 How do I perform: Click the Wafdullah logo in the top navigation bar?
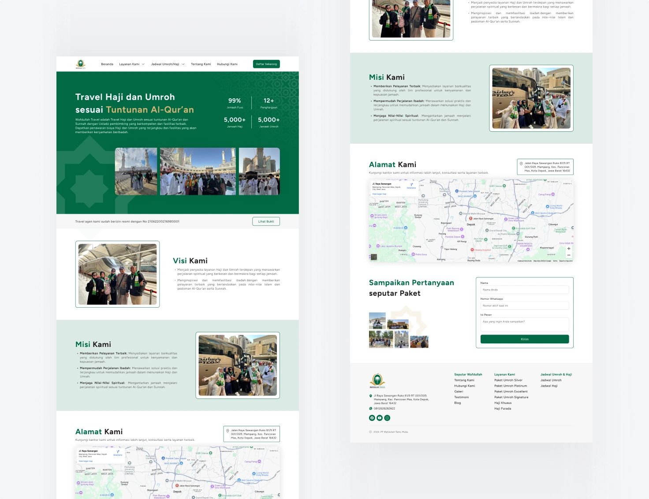(x=80, y=64)
